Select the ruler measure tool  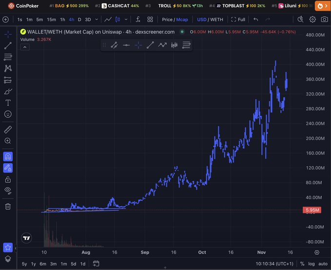(x=8, y=130)
